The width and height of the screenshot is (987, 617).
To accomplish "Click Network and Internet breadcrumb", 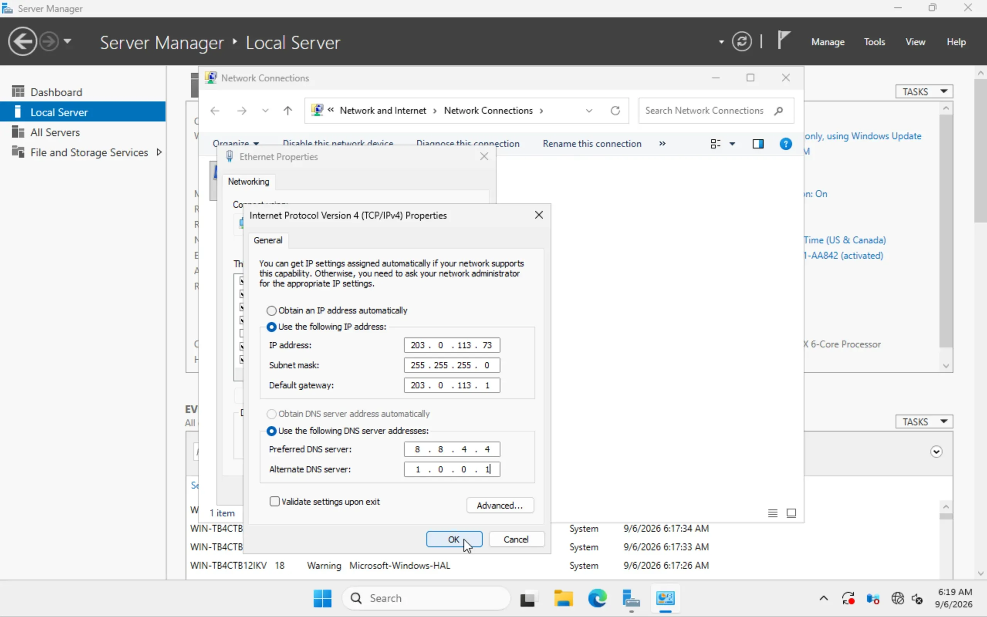I will pos(383,111).
